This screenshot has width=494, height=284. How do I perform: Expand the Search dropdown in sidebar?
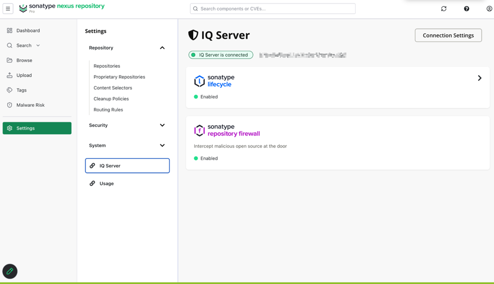point(38,45)
